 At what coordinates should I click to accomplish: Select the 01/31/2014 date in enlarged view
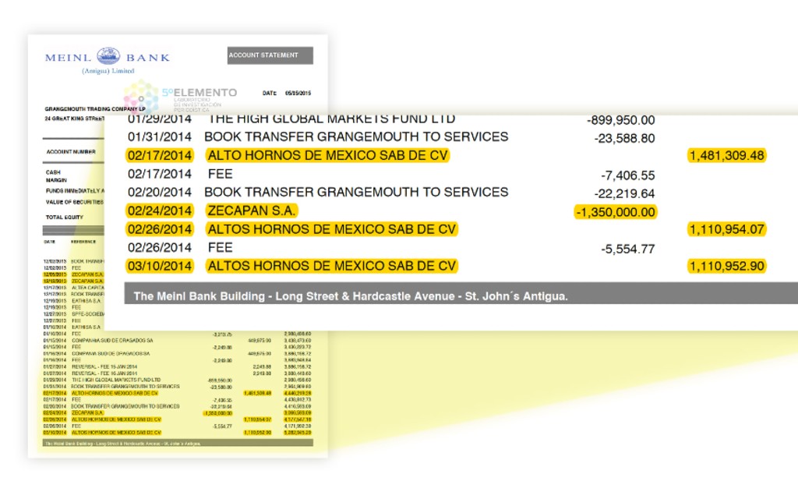pyautogui.click(x=160, y=136)
